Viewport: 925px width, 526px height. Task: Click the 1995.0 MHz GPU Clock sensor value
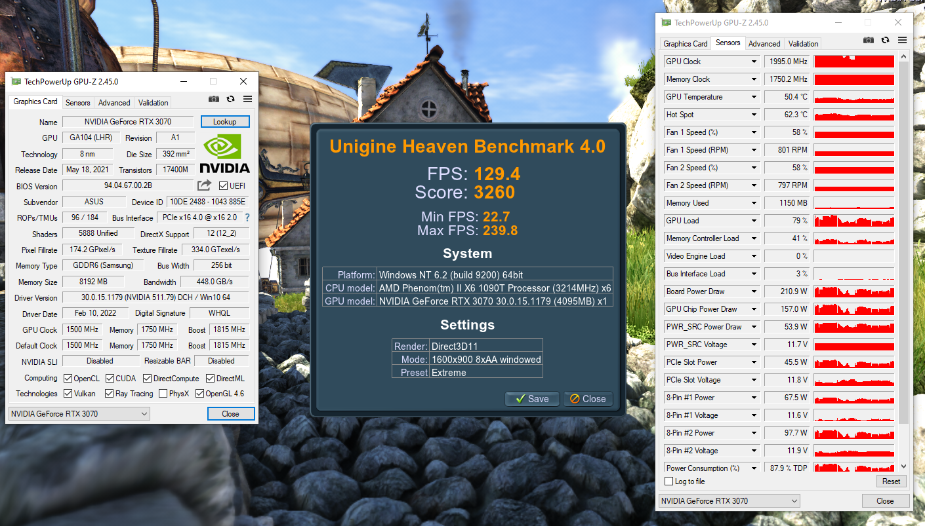pos(787,62)
